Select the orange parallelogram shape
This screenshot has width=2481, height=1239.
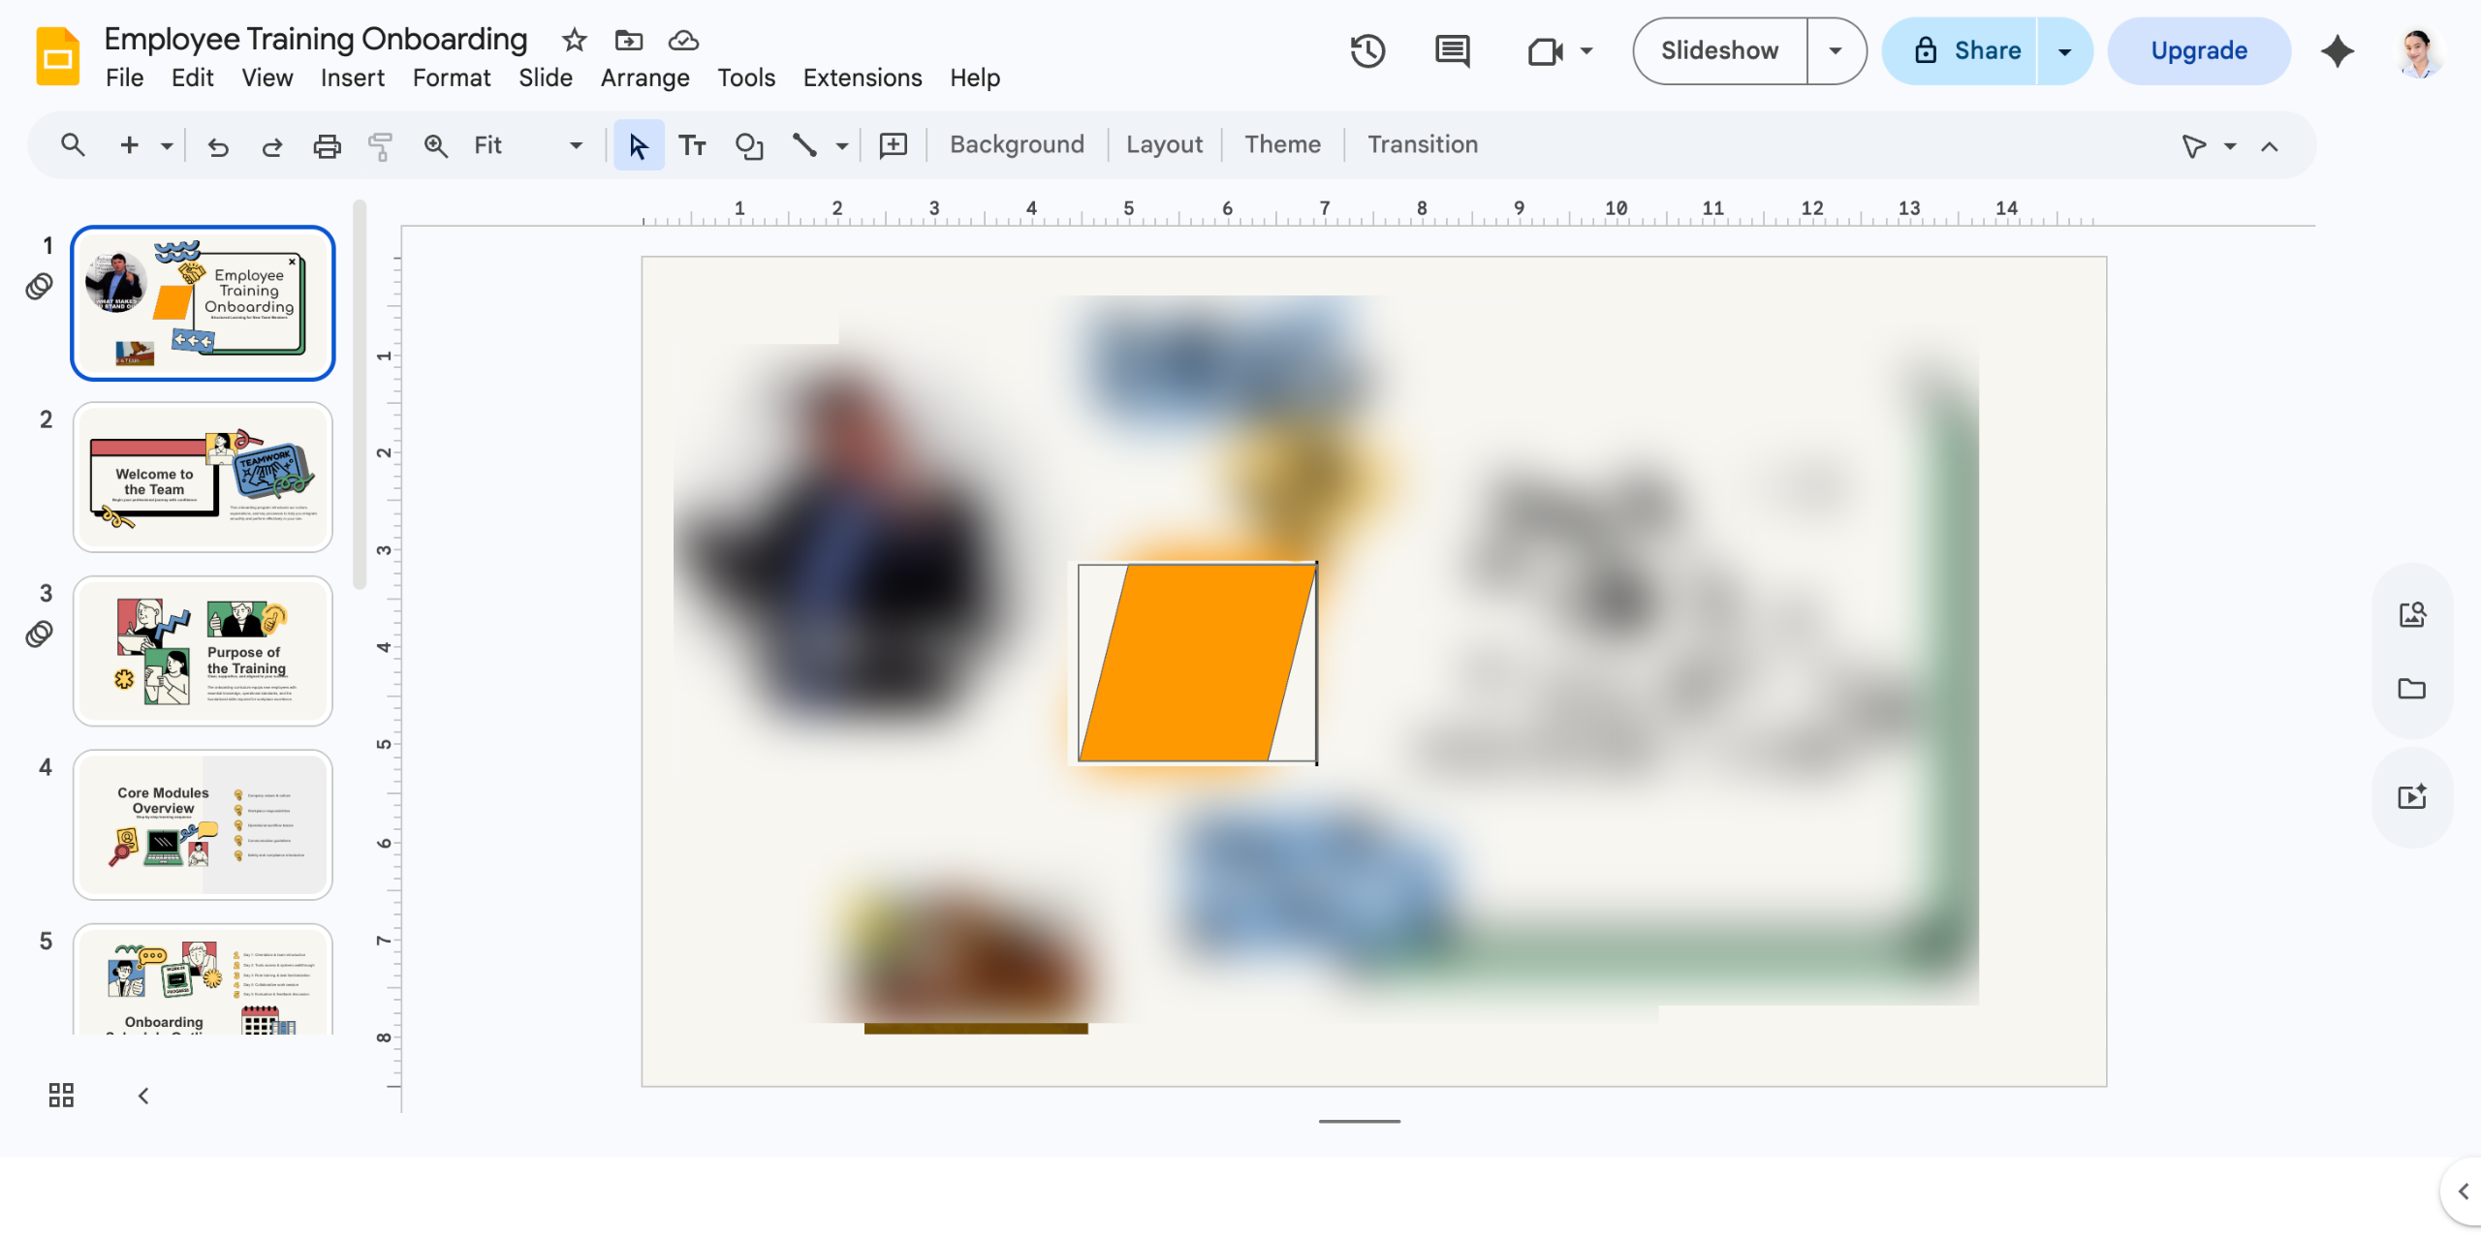tap(1197, 664)
